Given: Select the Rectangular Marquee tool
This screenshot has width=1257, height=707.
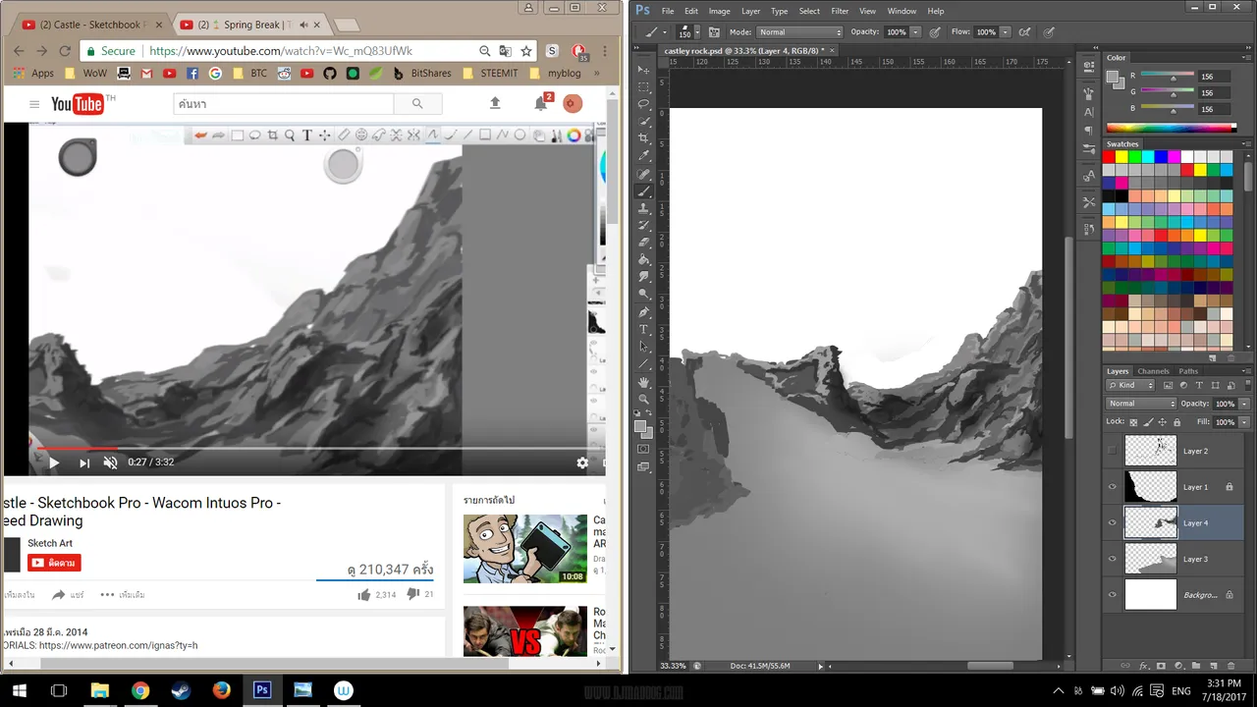Looking at the screenshot, I should (x=644, y=87).
